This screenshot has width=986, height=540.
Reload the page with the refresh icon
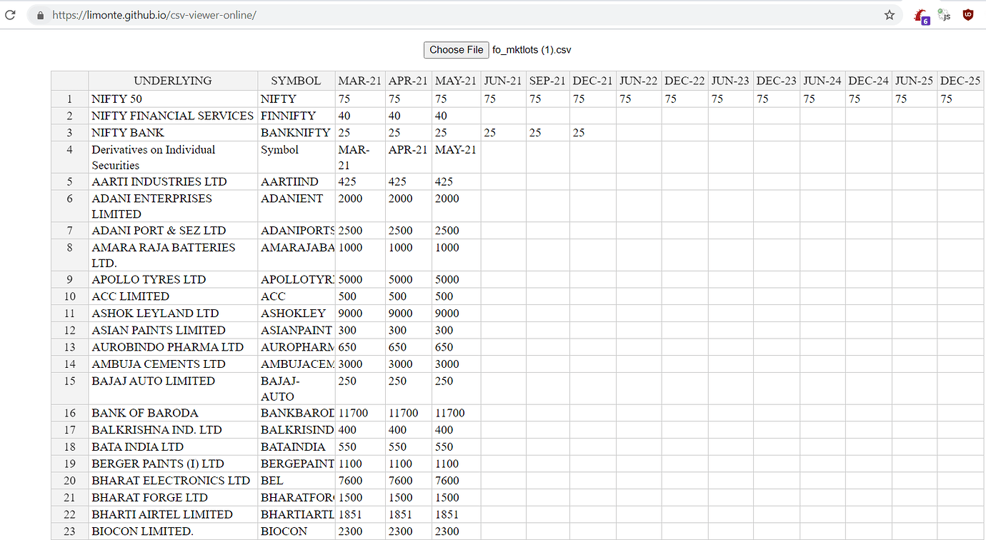[x=10, y=14]
